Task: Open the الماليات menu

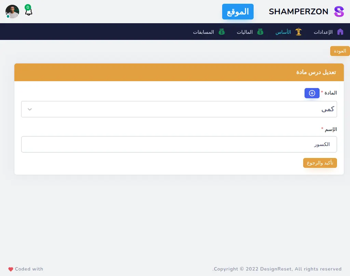Action: click(x=245, y=32)
